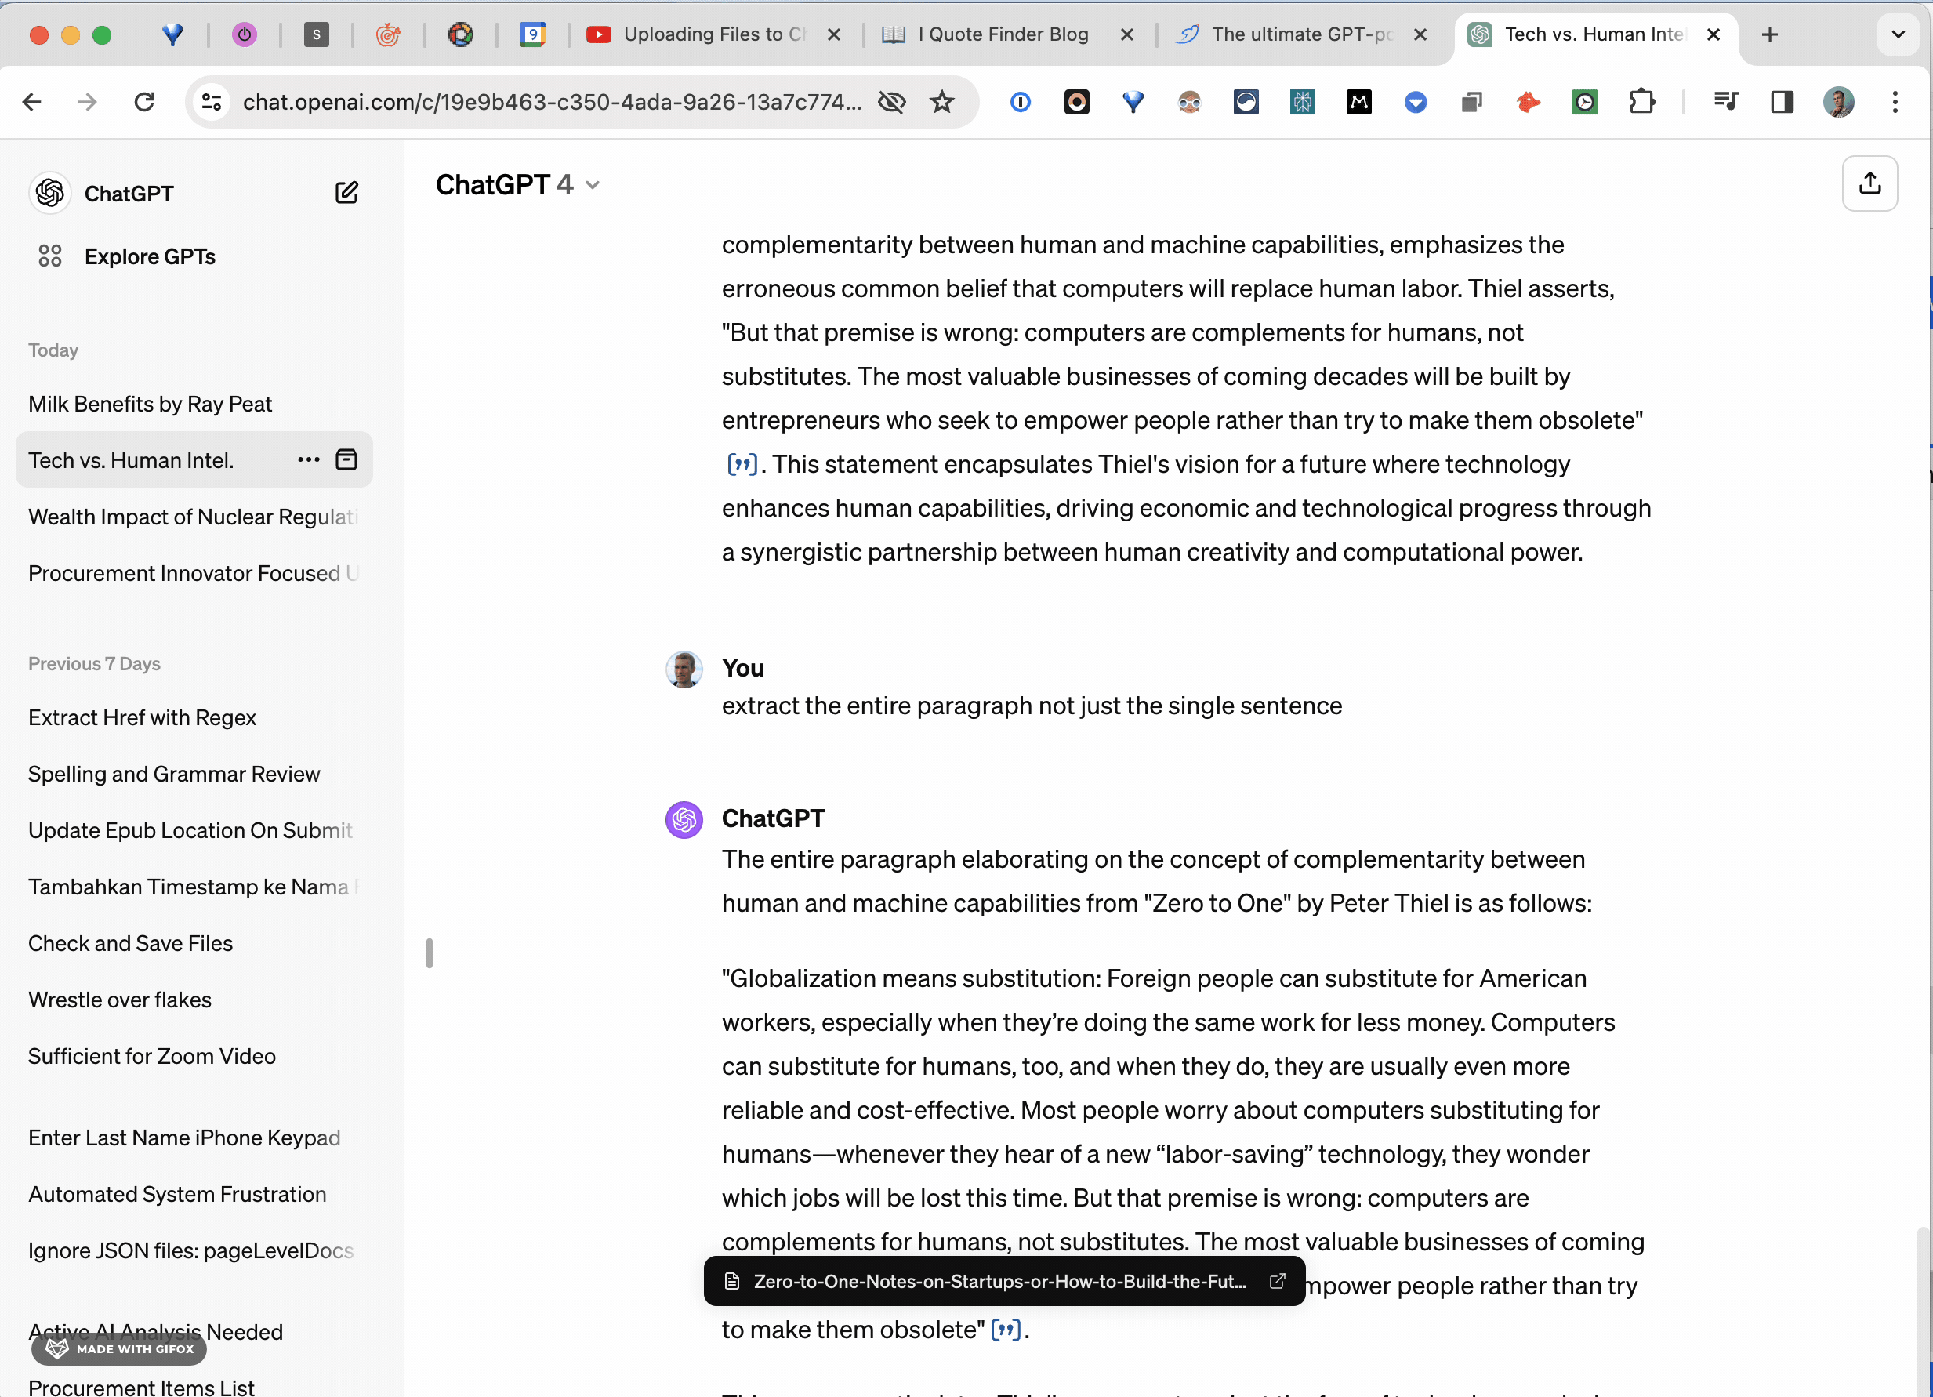Click the new chat compose icon
The image size is (1933, 1397).
tap(346, 193)
